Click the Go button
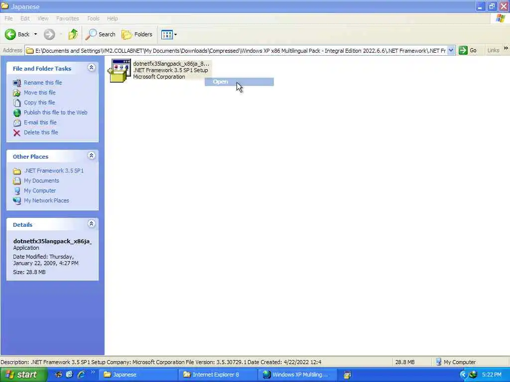The image size is (510, 382). pos(468,50)
